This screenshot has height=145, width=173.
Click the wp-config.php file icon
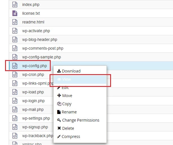15,66
